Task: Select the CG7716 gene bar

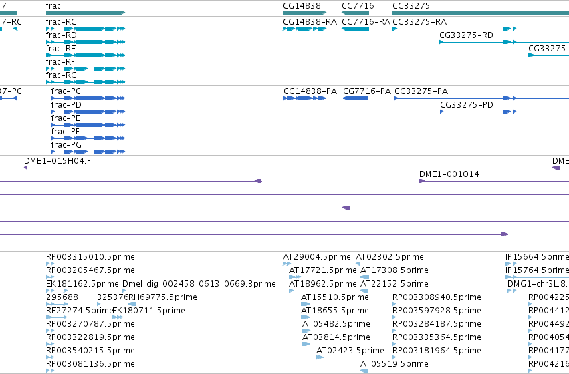Action: coord(355,13)
